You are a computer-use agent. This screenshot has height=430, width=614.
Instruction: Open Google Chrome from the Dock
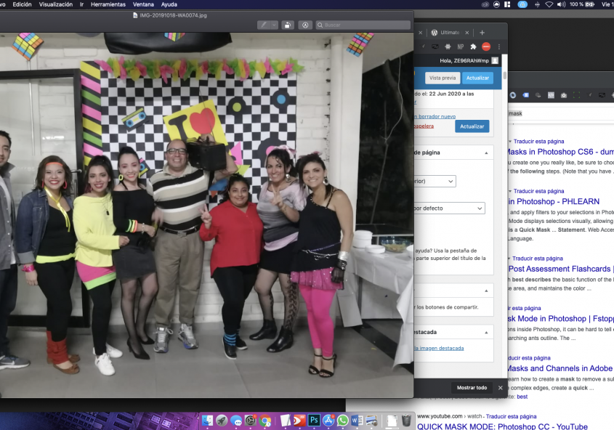click(x=265, y=421)
